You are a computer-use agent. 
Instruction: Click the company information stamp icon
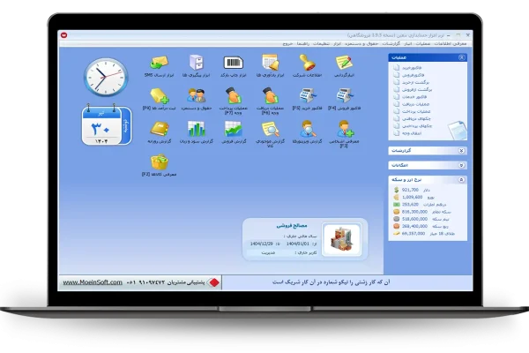(307, 64)
